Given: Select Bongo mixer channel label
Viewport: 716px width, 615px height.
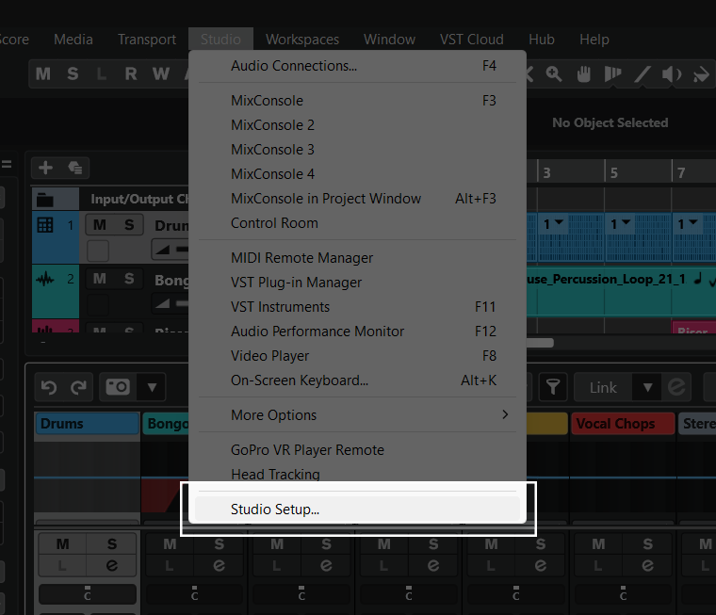Looking at the screenshot, I should point(168,423).
